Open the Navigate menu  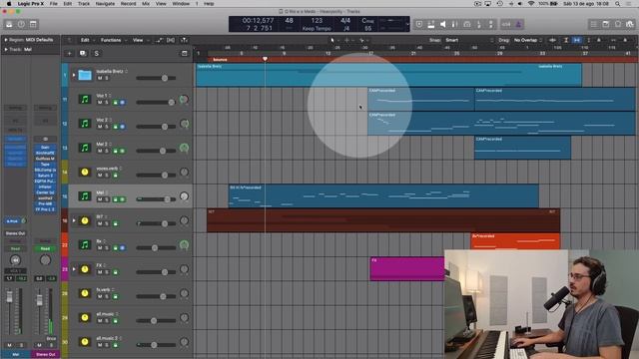click(x=105, y=4)
